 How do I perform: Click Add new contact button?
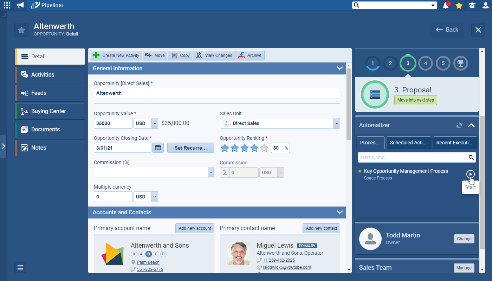coord(321,228)
